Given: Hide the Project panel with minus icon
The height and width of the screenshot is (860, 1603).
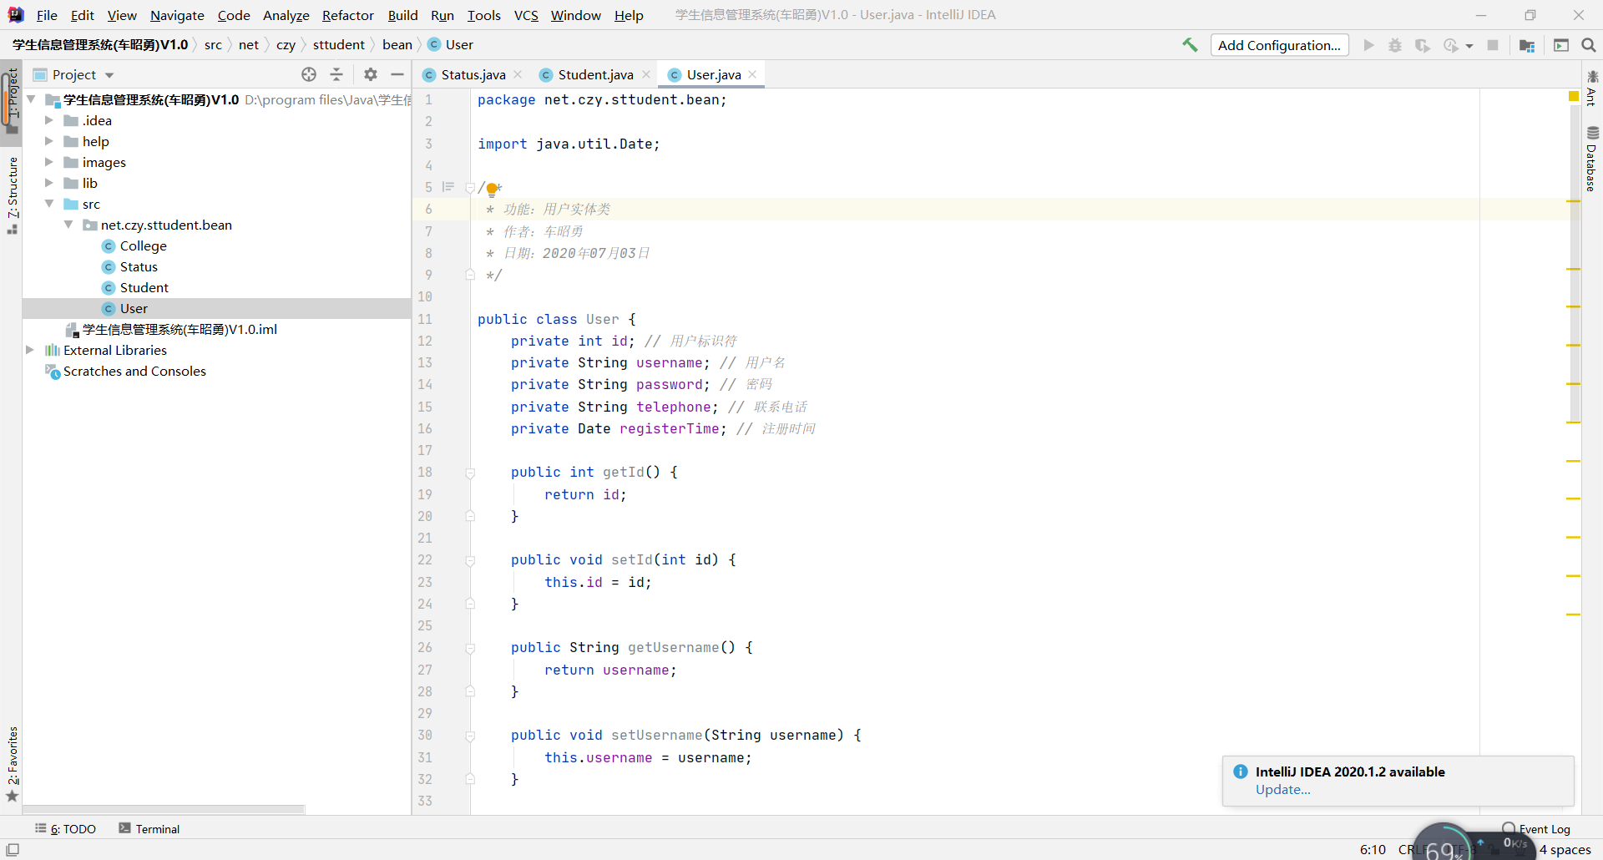Looking at the screenshot, I should [397, 74].
